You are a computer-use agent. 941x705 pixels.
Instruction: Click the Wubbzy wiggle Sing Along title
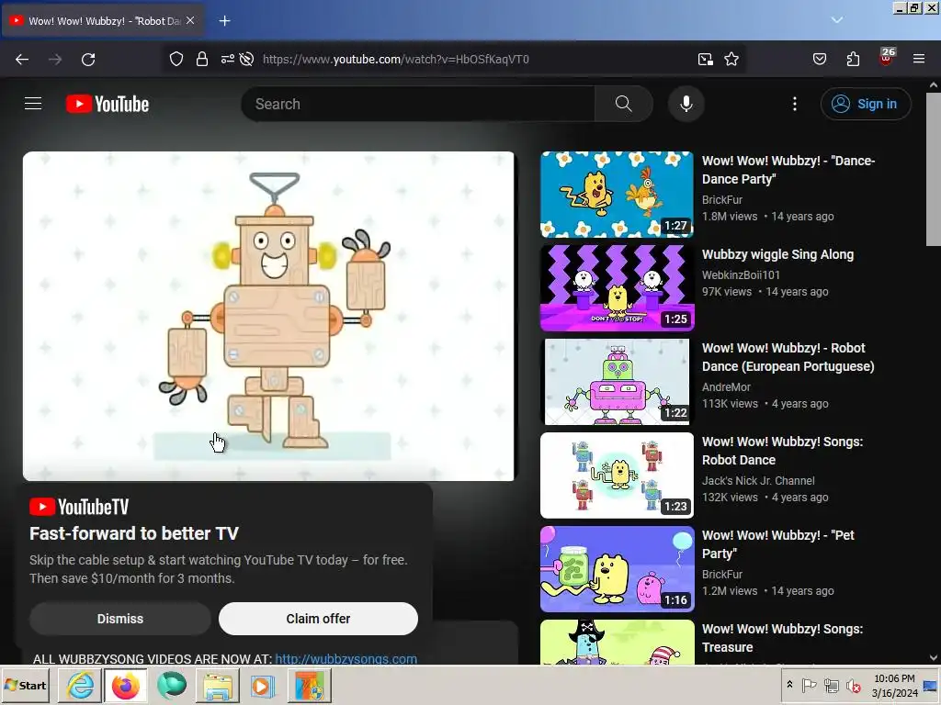(x=777, y=254)
